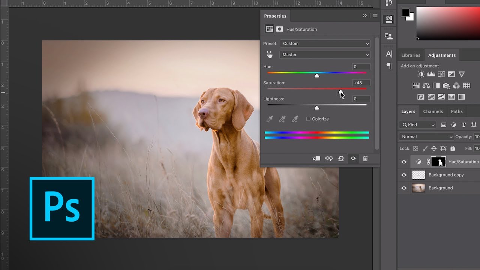Click the Hue/Saturation layer mask thumbnail
Viewport: 480px width, 270px height.
click(438, 162)
